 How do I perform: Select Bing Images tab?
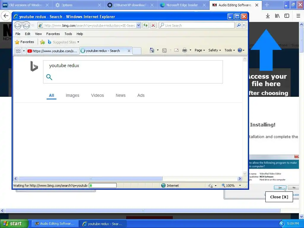72,95
